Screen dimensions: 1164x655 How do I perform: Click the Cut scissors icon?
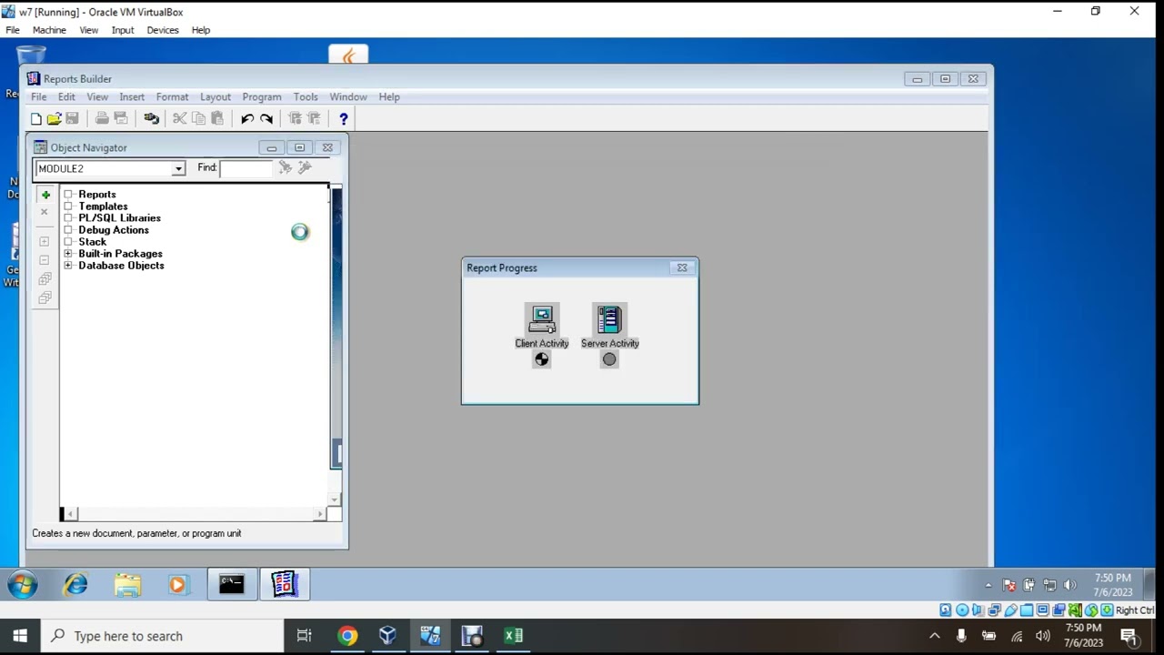179,118
